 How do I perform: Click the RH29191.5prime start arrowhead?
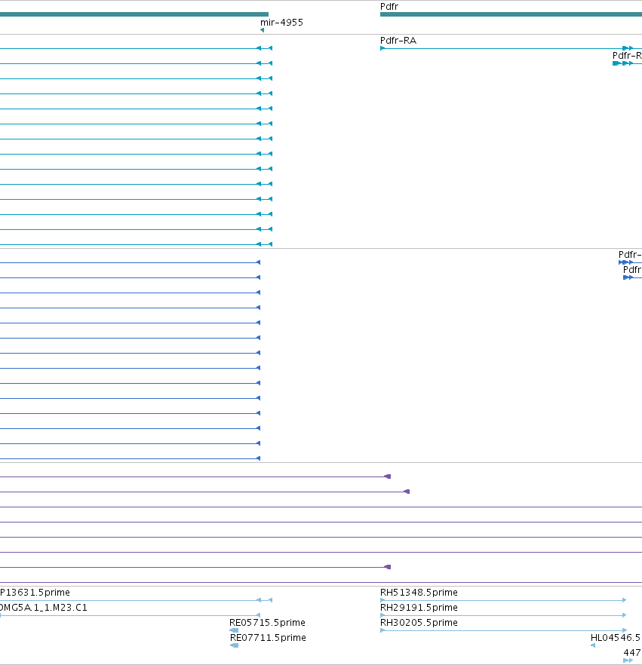point(382,615)
